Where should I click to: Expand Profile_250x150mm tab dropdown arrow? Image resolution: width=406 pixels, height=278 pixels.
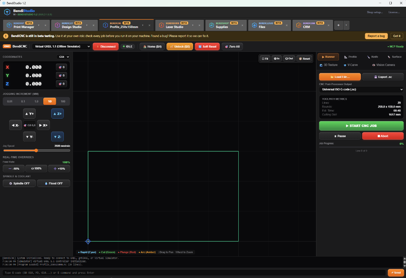143,25
